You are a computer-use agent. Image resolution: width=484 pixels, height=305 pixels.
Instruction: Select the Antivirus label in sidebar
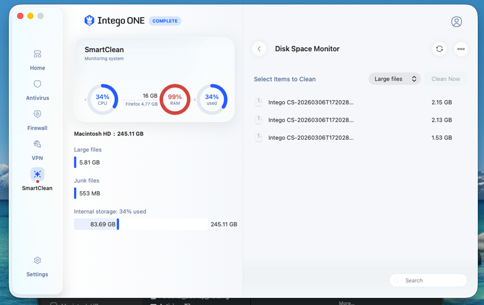pyautogui.click(x=38, y=98)
